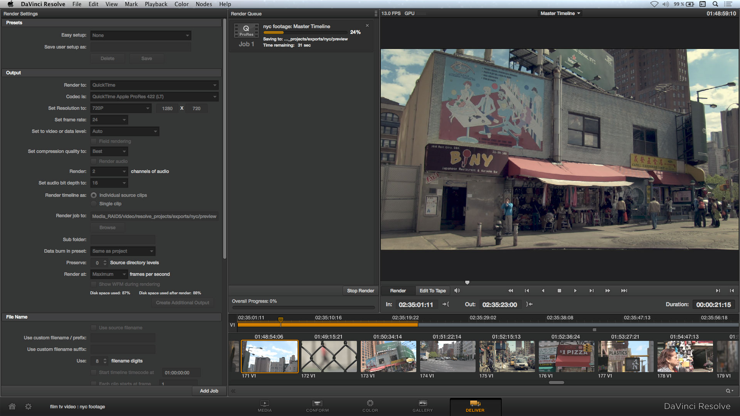Click the mark-in icon beside In timecode

coord(446,304)
